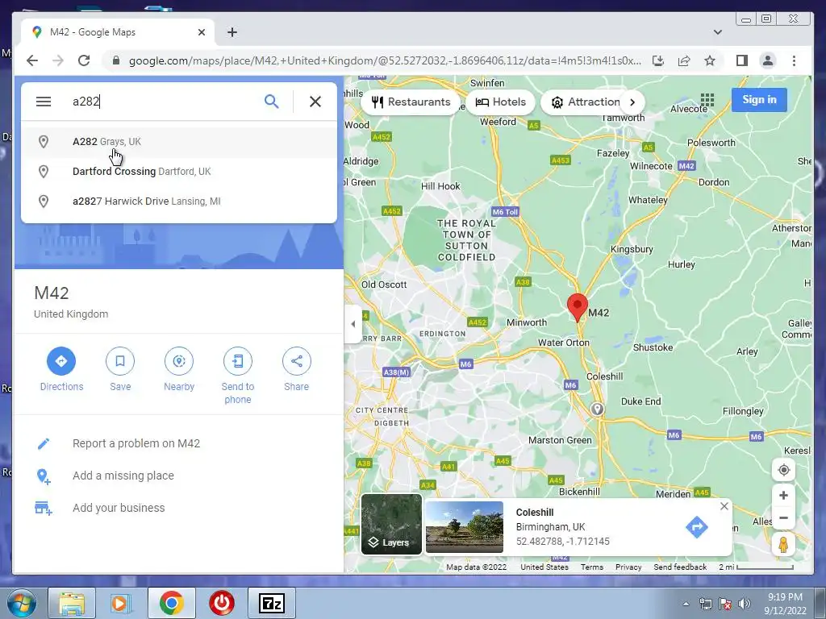The width and height of the screenshot is (826, 619).
Task: Select the M42 - Google Maps tab
Action: coord(118,32)
